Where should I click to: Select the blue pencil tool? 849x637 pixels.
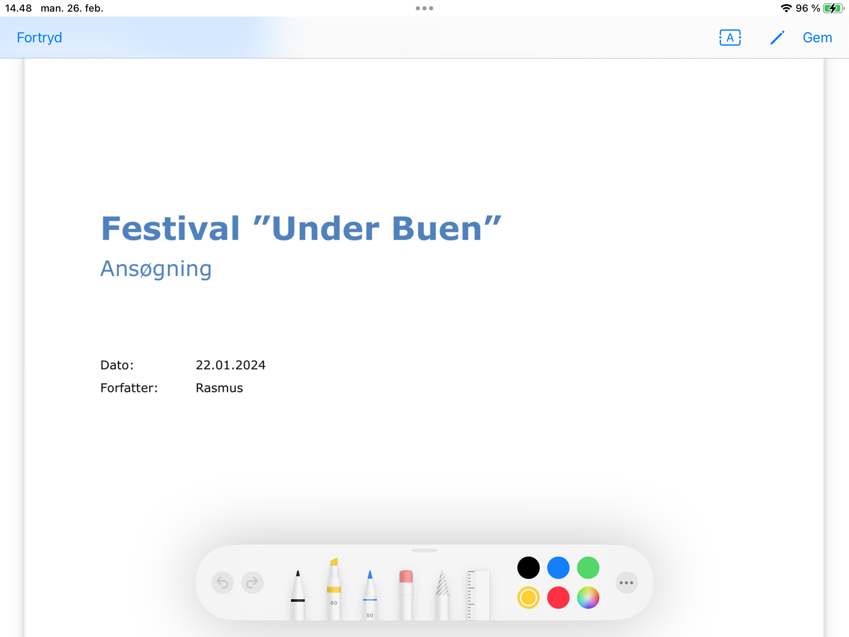click(370, 595)
